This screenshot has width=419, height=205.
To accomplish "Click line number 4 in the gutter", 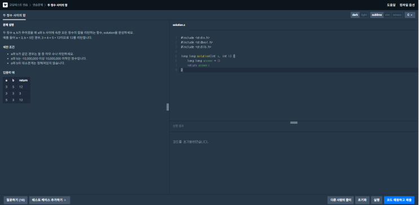I will (176, 52).
